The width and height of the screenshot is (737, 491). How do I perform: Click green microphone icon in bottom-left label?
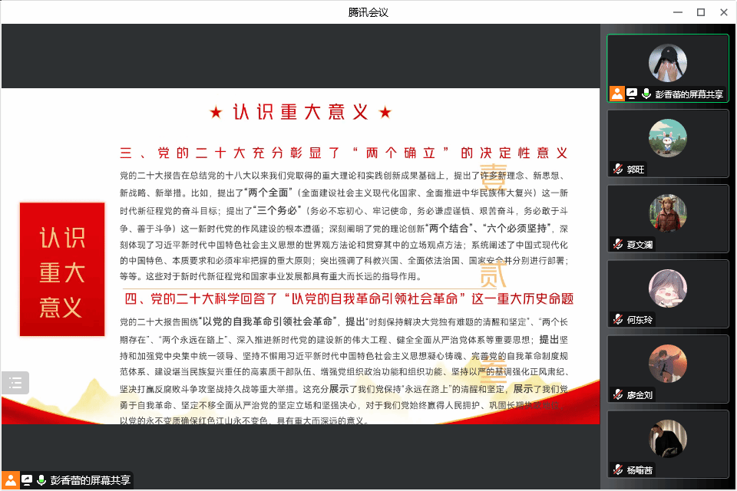click(x=41, y=480)
